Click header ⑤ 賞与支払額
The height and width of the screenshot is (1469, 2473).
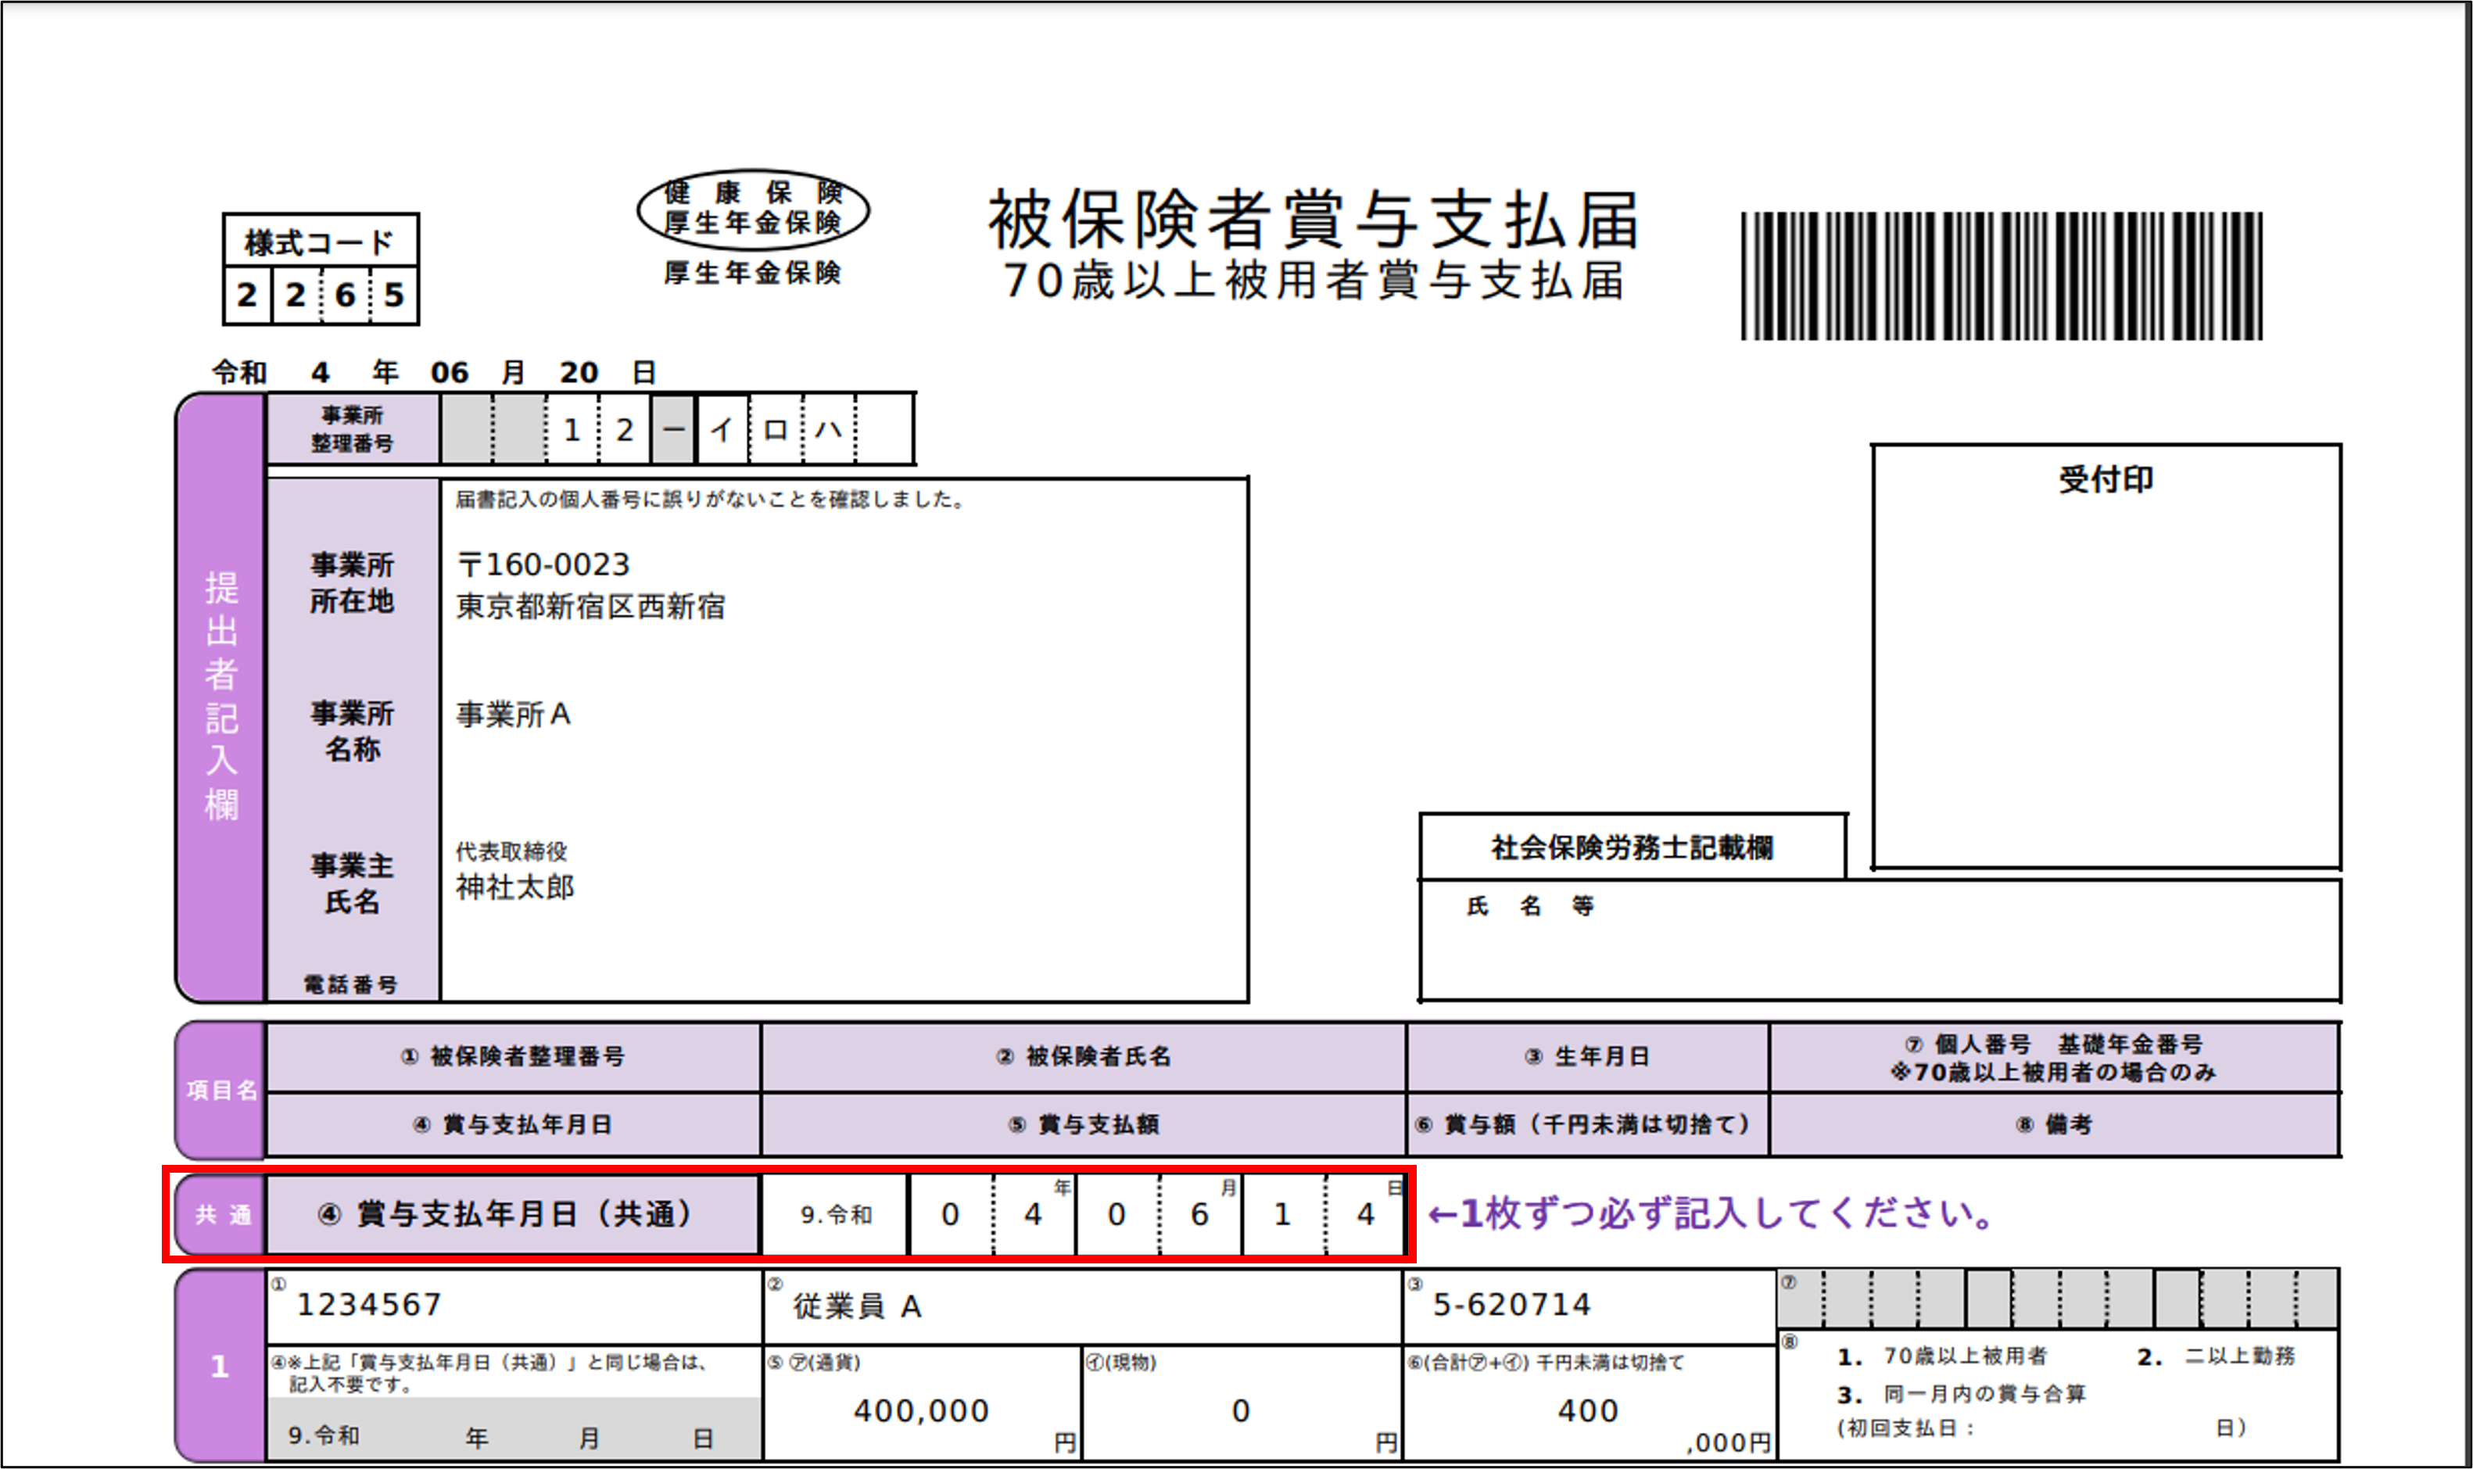1083,1124
